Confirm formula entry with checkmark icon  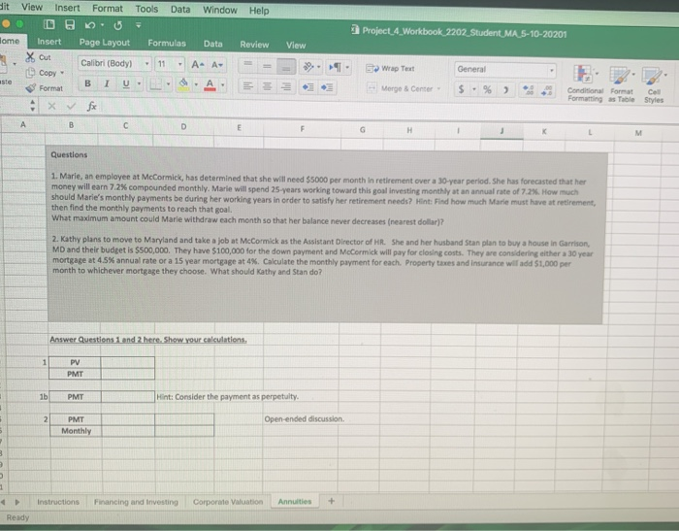[71, 106]
